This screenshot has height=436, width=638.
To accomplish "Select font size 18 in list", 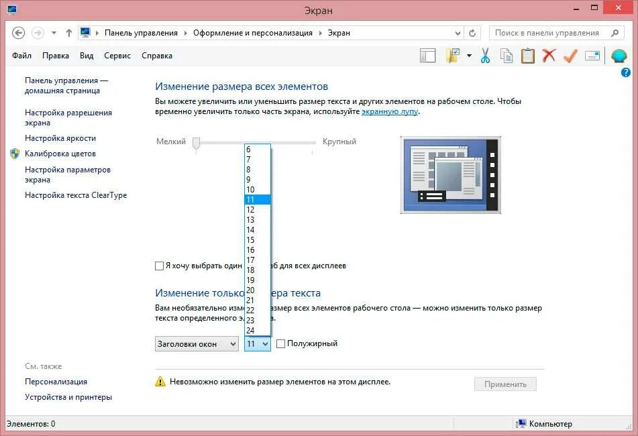I will pyautogui.click(x=258, y=270).
